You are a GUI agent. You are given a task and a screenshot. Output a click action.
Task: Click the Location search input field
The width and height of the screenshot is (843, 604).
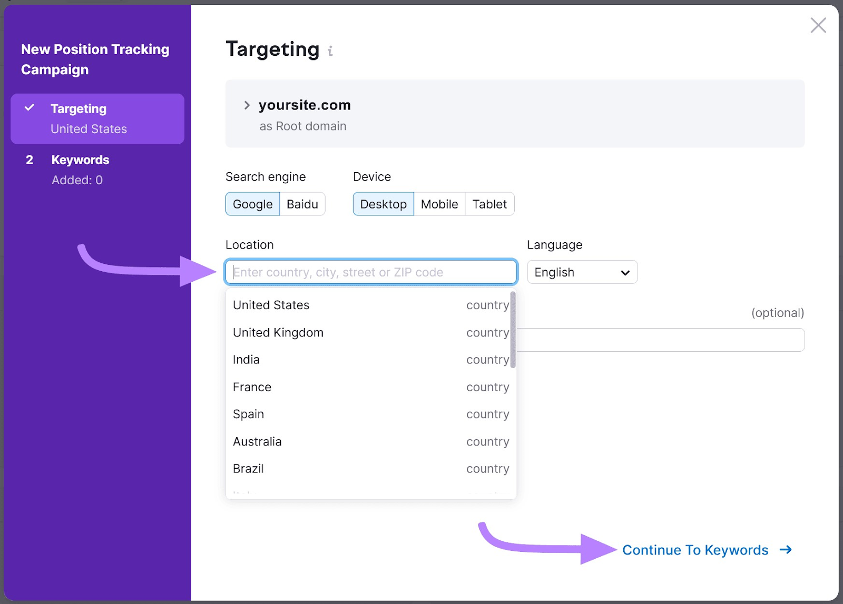pyautogui.click(x=371, y=272)
